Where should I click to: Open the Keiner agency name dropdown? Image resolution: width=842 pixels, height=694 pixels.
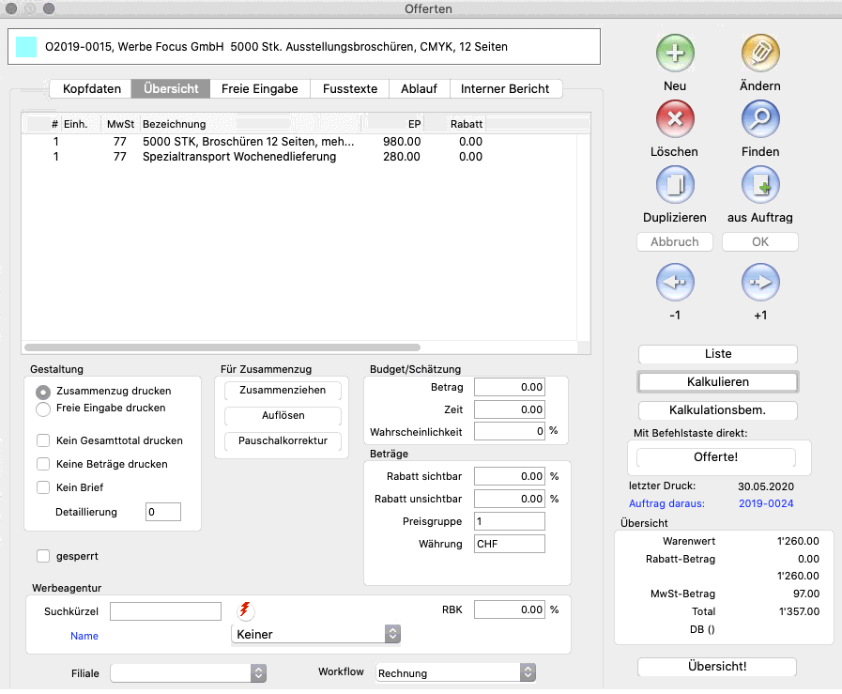315,635
